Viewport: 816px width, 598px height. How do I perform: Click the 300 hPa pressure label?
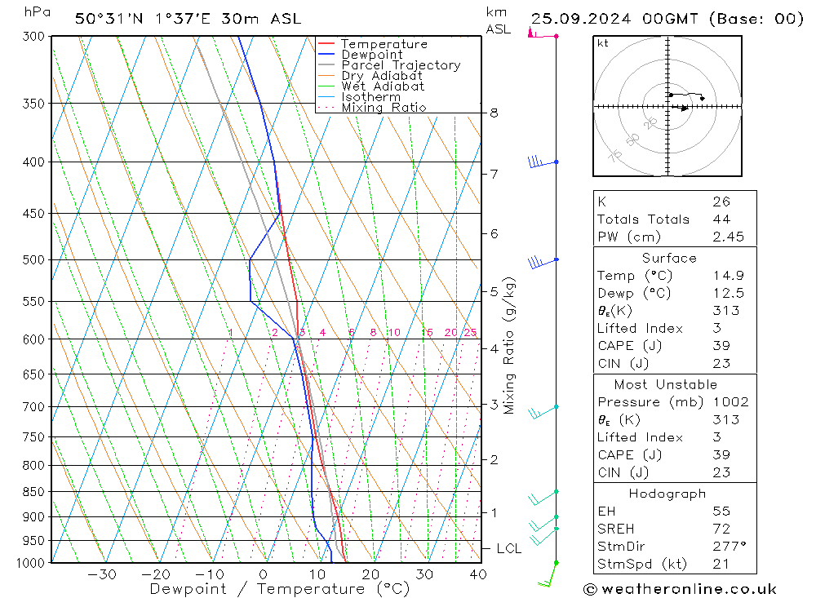(33, 37)
